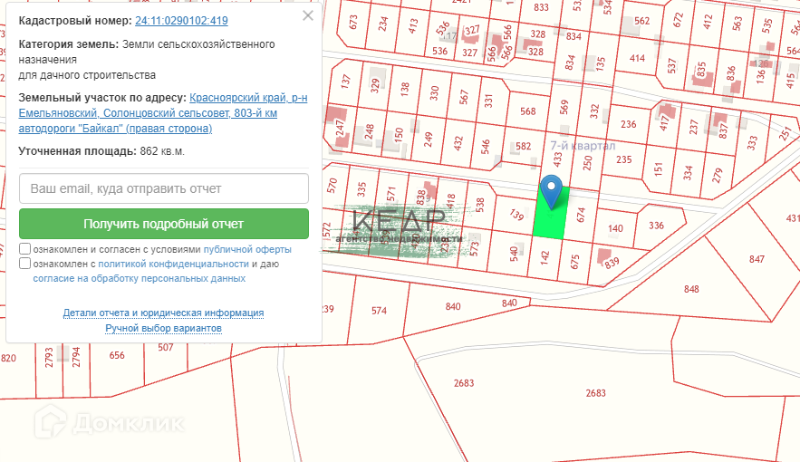Close the cadastral info popup

[308, 16]
